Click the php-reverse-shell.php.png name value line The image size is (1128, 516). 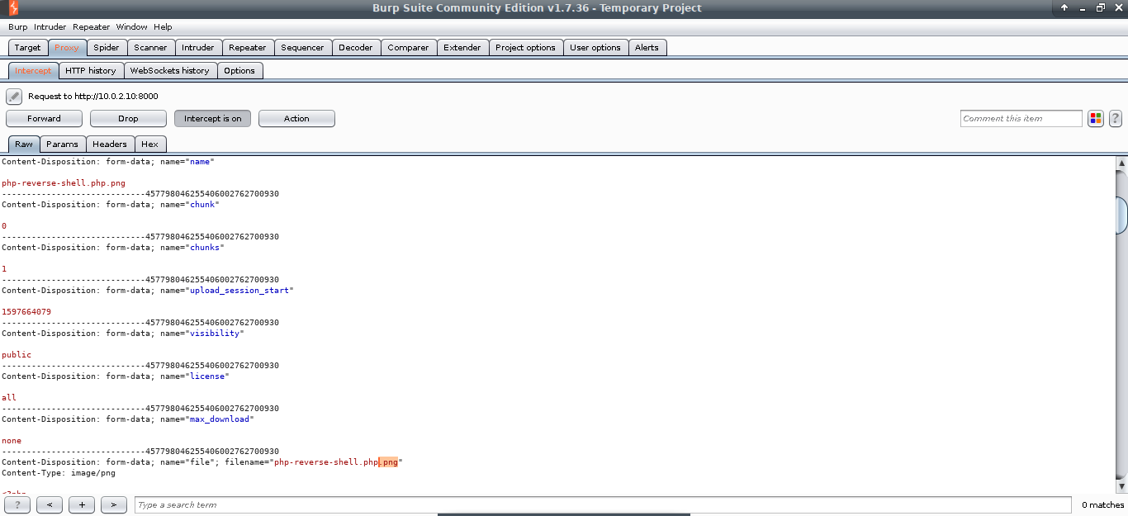point(64,183)
